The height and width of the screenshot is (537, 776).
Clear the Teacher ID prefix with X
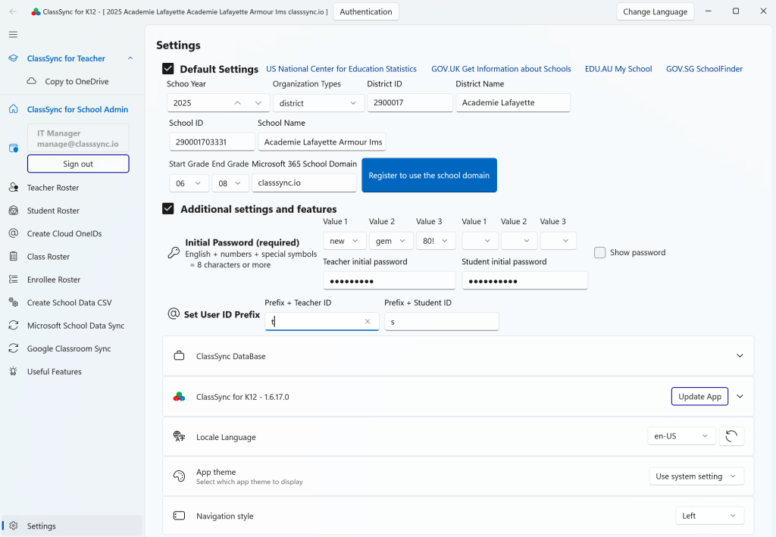(368, 321)
